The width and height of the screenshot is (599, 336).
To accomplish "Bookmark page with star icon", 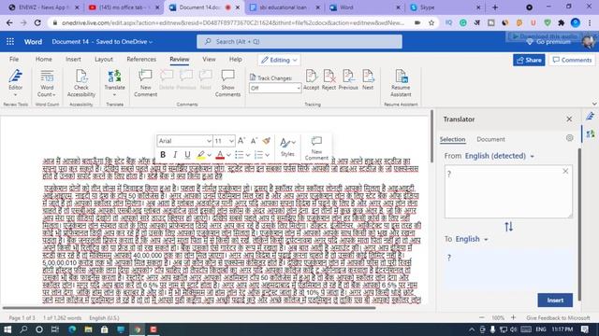I will (x=431, y=22).
